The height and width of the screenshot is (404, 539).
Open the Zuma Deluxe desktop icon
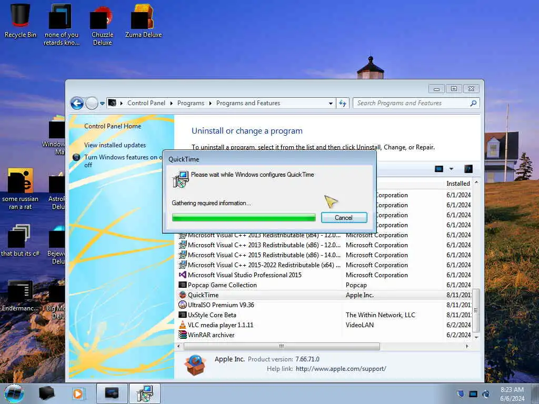click(143, 21)
